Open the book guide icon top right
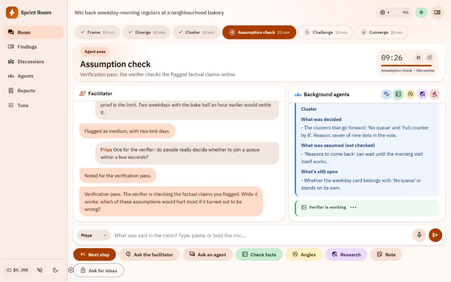This screenshot has width=451, height=282. coord(437,13)
